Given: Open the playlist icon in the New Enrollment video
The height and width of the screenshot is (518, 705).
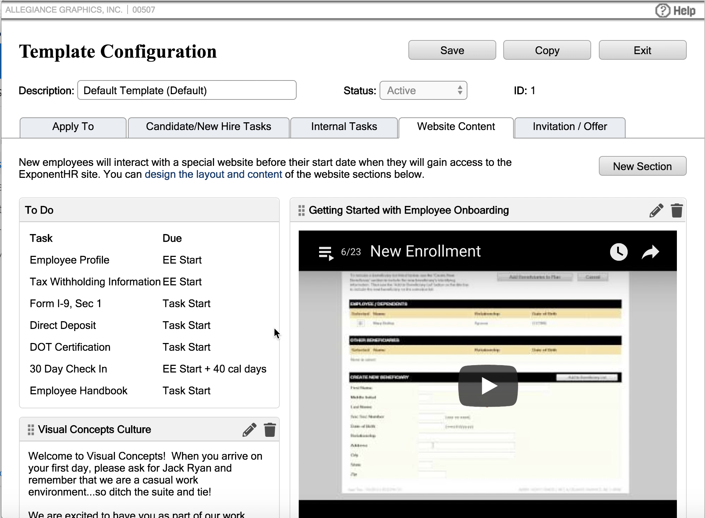Looking at the screenshot, I should (x=326, y=252).
